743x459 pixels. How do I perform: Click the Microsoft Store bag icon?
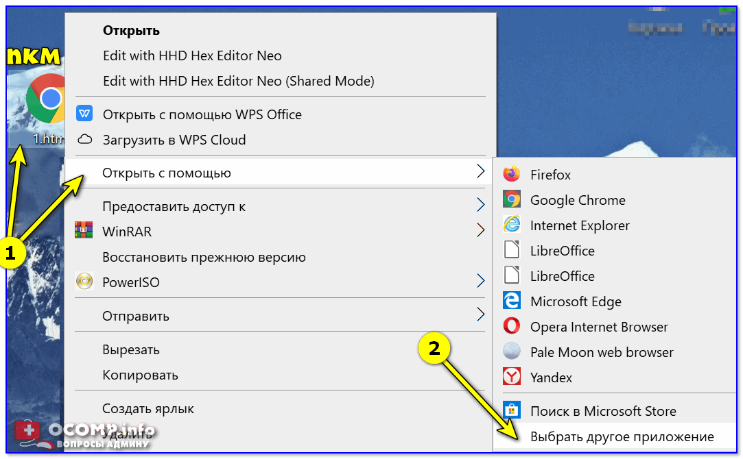click(x=512, y=411)
